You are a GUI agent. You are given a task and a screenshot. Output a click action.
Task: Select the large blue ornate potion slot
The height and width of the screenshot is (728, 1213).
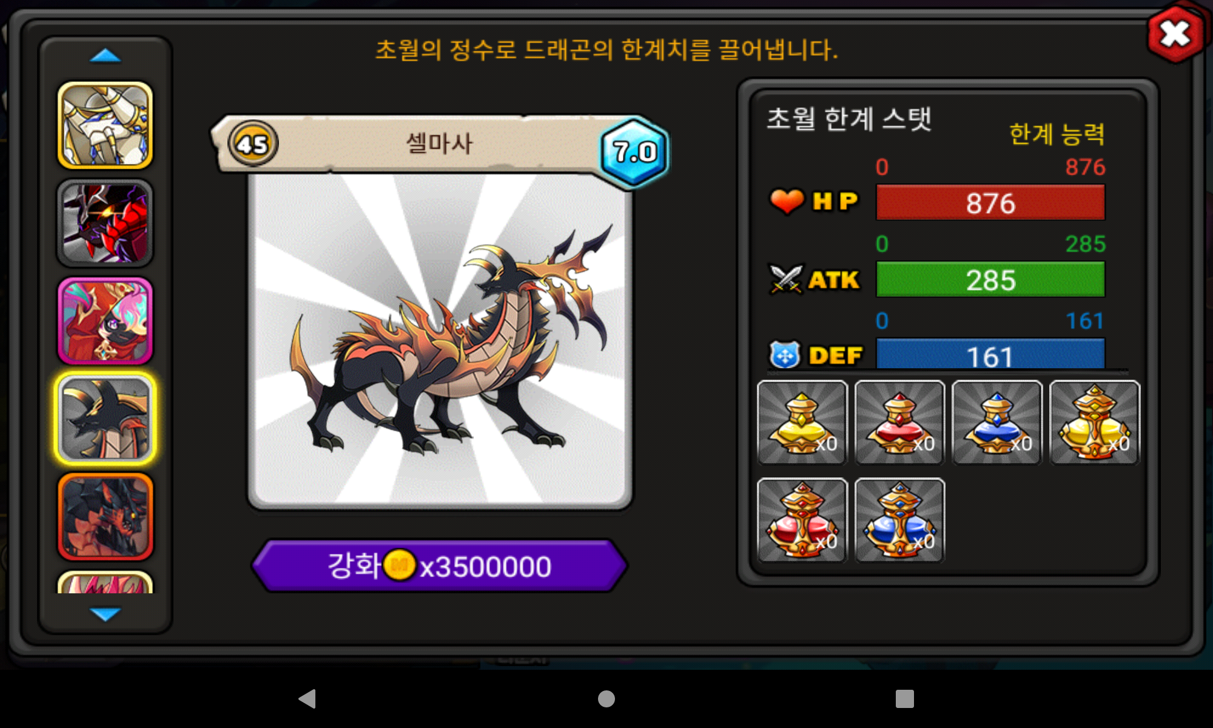899,520
